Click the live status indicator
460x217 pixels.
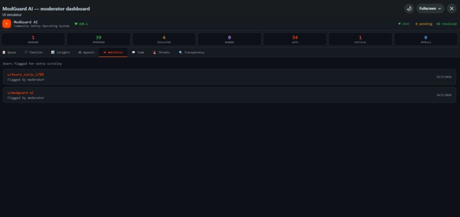click(x=403, y=24)
